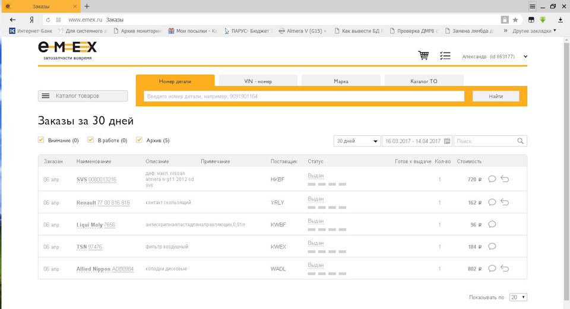Click Выдан status of the SVS order
The image size is (570, 309).
[315, 176]
